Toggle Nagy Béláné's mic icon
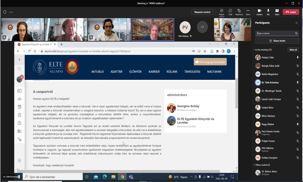Viewport: 303px width, 182px height. click(x=297, y=124)
